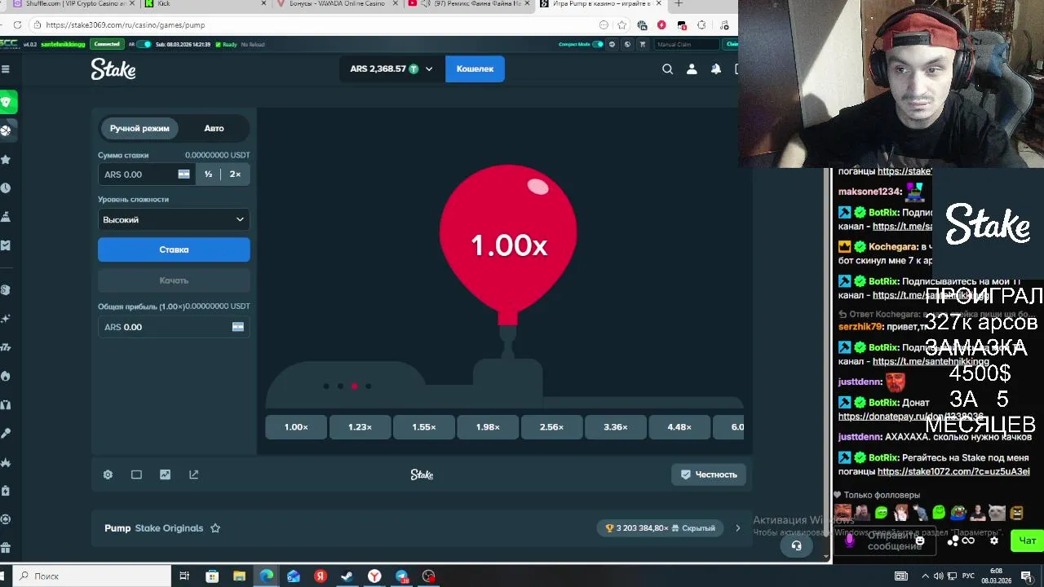Screen dimensions: 1044x587
Task: Open live support headset button
Action: point(796,546)
